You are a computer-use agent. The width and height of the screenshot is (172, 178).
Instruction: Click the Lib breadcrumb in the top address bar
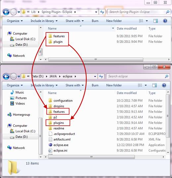click(x=33, y=12)
